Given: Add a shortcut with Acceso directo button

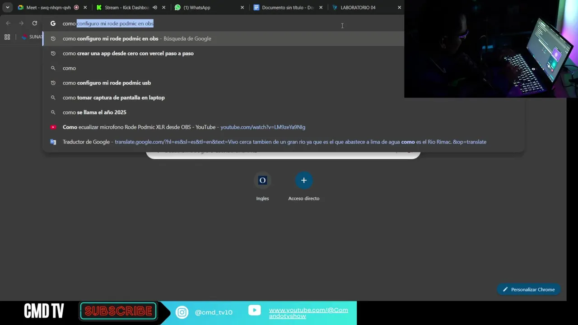Looking at the screenshot, I should [x=304, y=186].
